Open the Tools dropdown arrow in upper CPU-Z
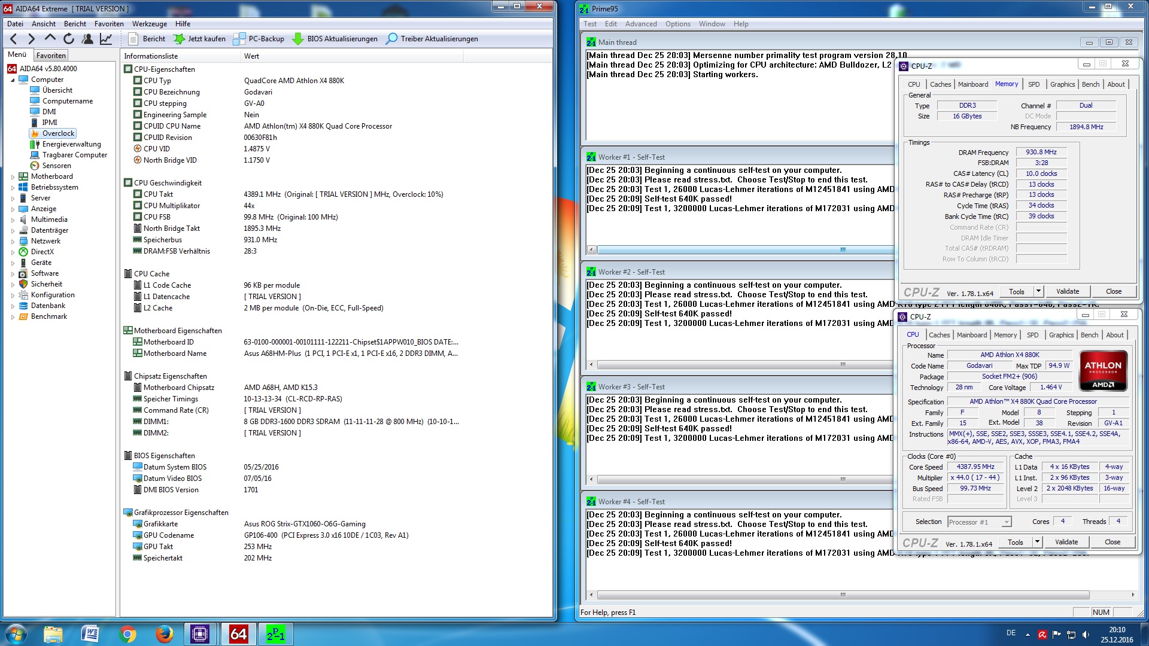The width and height of the screenshot is (1149, 646). click(x=1038, y=291)
